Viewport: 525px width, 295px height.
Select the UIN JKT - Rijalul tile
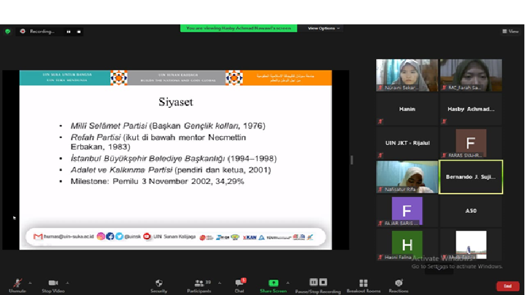407,143
